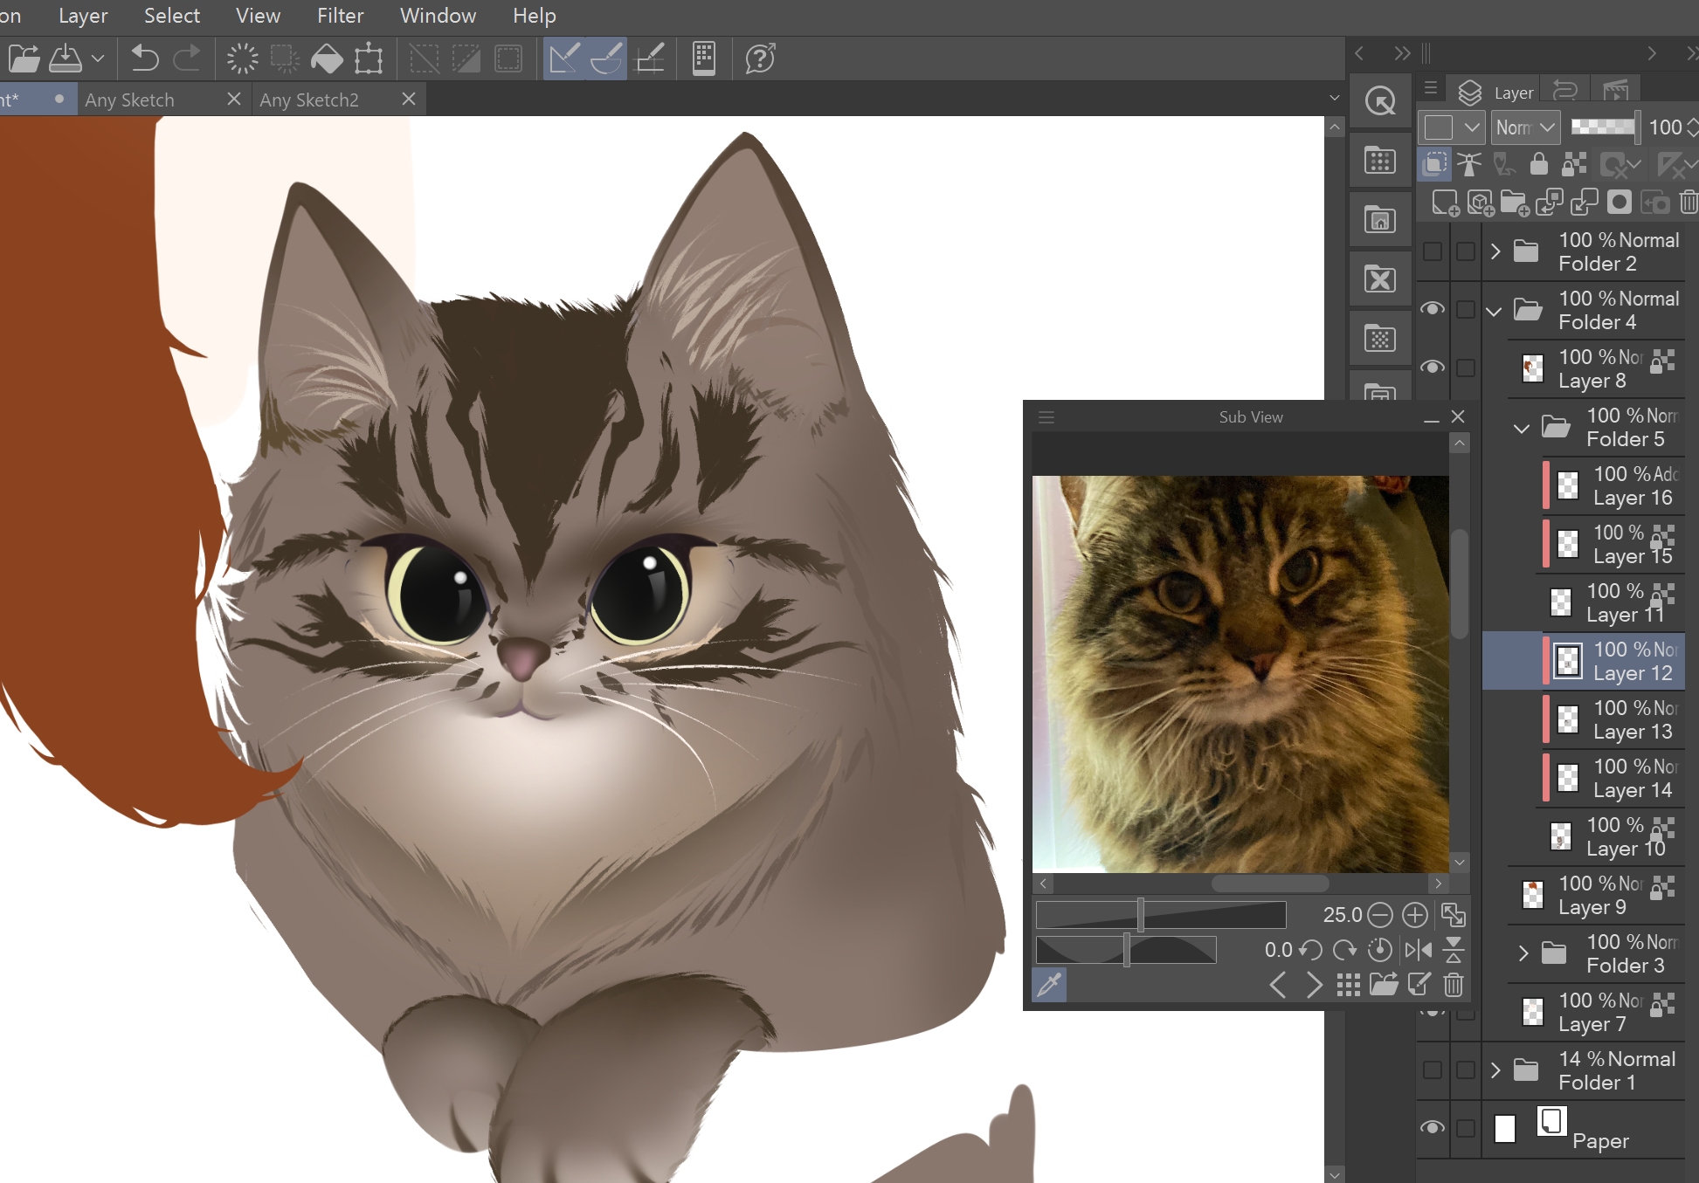Click the Fill bucket toolbar icon
Screen dimensions: 1699x1183
[x=327, y=58]
